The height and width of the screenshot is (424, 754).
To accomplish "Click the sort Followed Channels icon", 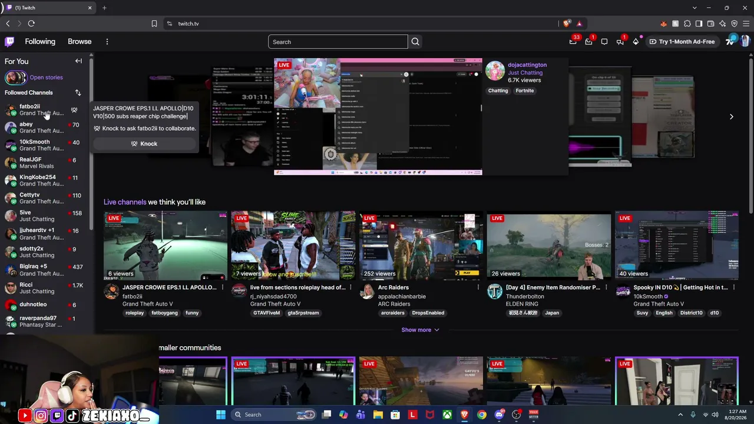I will click(78, 92).
